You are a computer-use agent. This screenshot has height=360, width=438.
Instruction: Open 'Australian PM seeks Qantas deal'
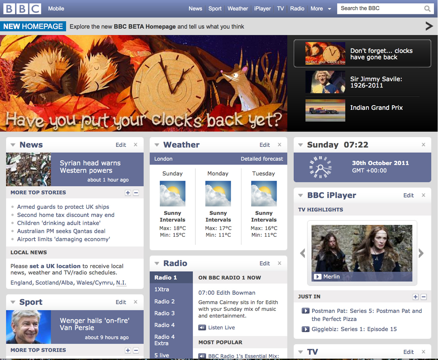[61, 231]
